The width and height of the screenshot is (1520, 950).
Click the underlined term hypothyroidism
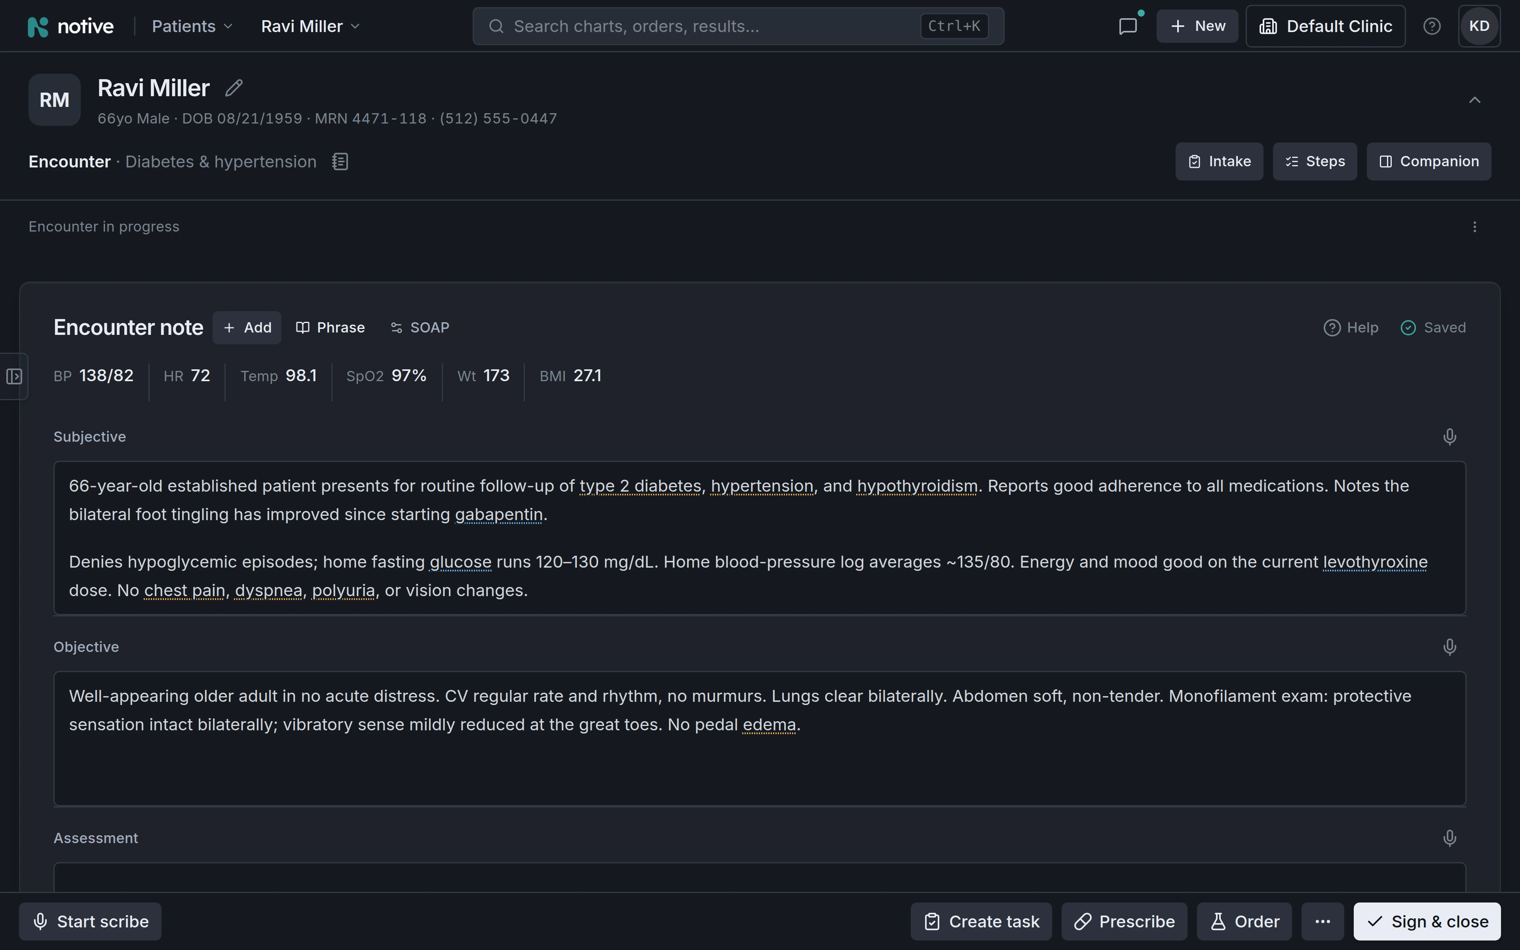click(917, 486)
